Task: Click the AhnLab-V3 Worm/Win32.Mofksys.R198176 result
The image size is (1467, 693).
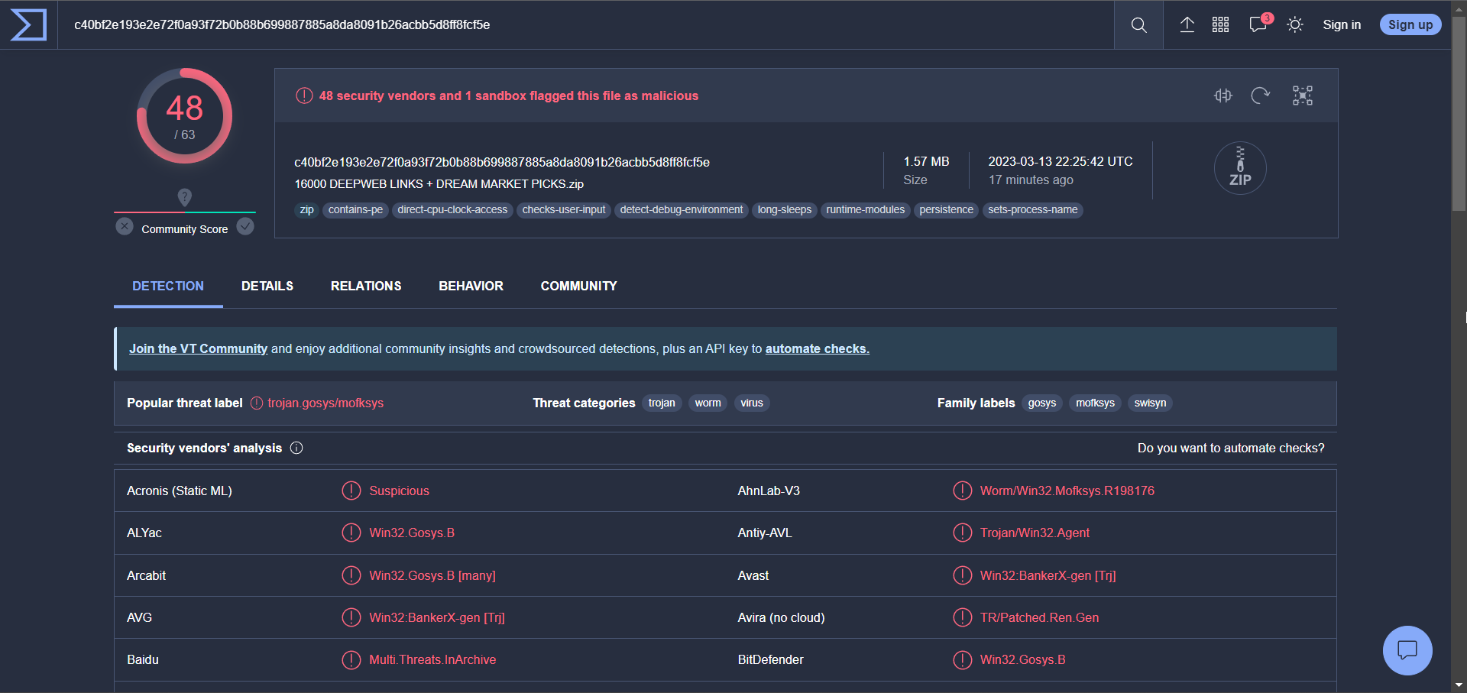Action: click(x=1067, y=491)
